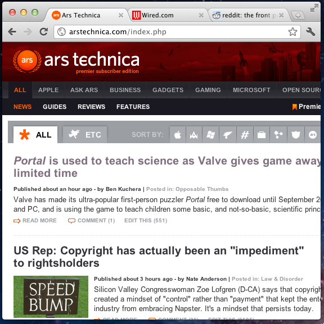Click the Premier bookmark link
This screenshot has height=324, width=324.
pos(307,107)
